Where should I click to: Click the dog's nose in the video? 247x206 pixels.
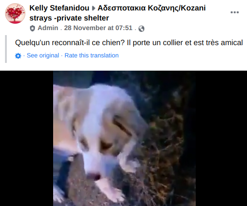94,176
